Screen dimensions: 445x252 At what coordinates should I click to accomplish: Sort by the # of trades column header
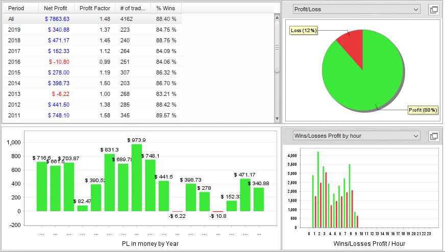tap(133, 8)
